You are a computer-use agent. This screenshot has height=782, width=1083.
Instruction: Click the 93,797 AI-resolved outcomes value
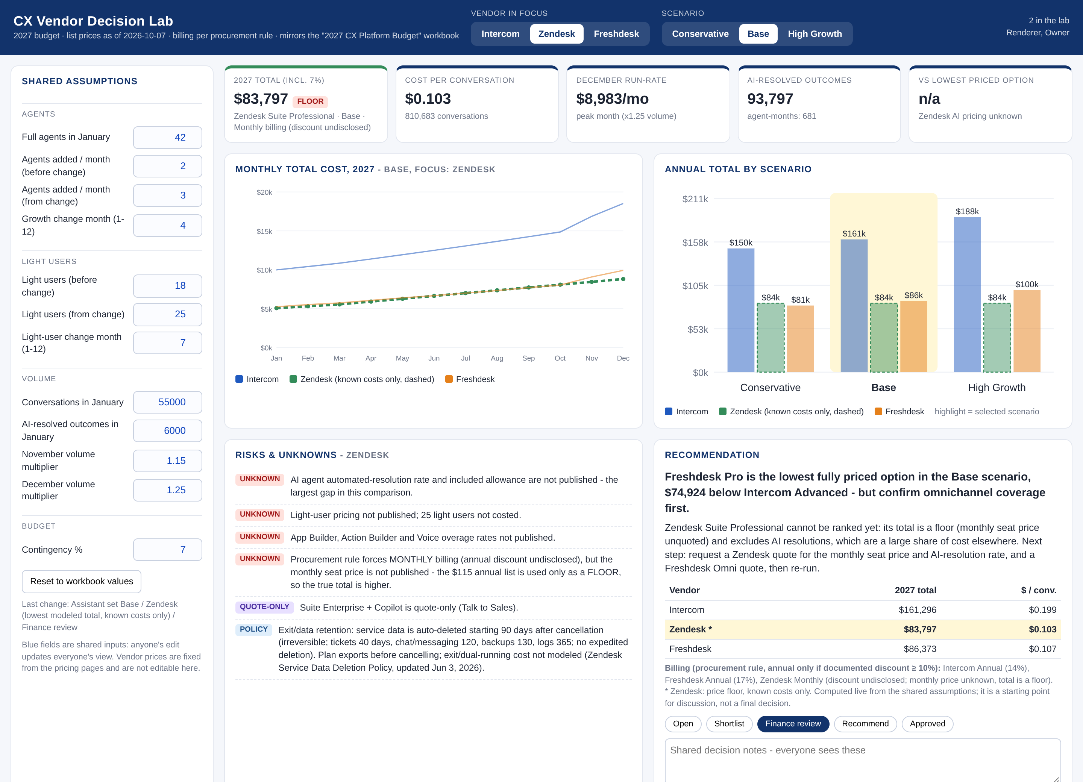pyautogui.click(x=770, y=99)
